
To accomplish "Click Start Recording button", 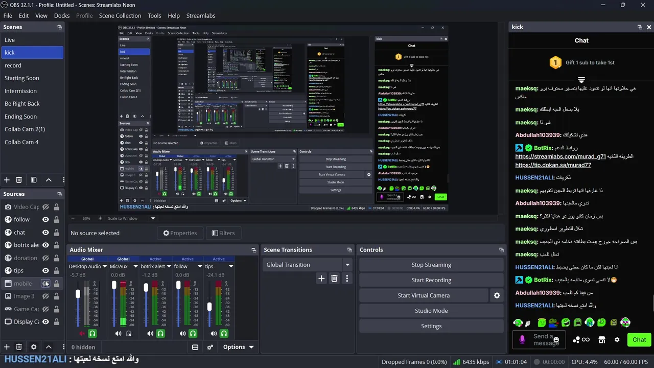I will [431, 280].
